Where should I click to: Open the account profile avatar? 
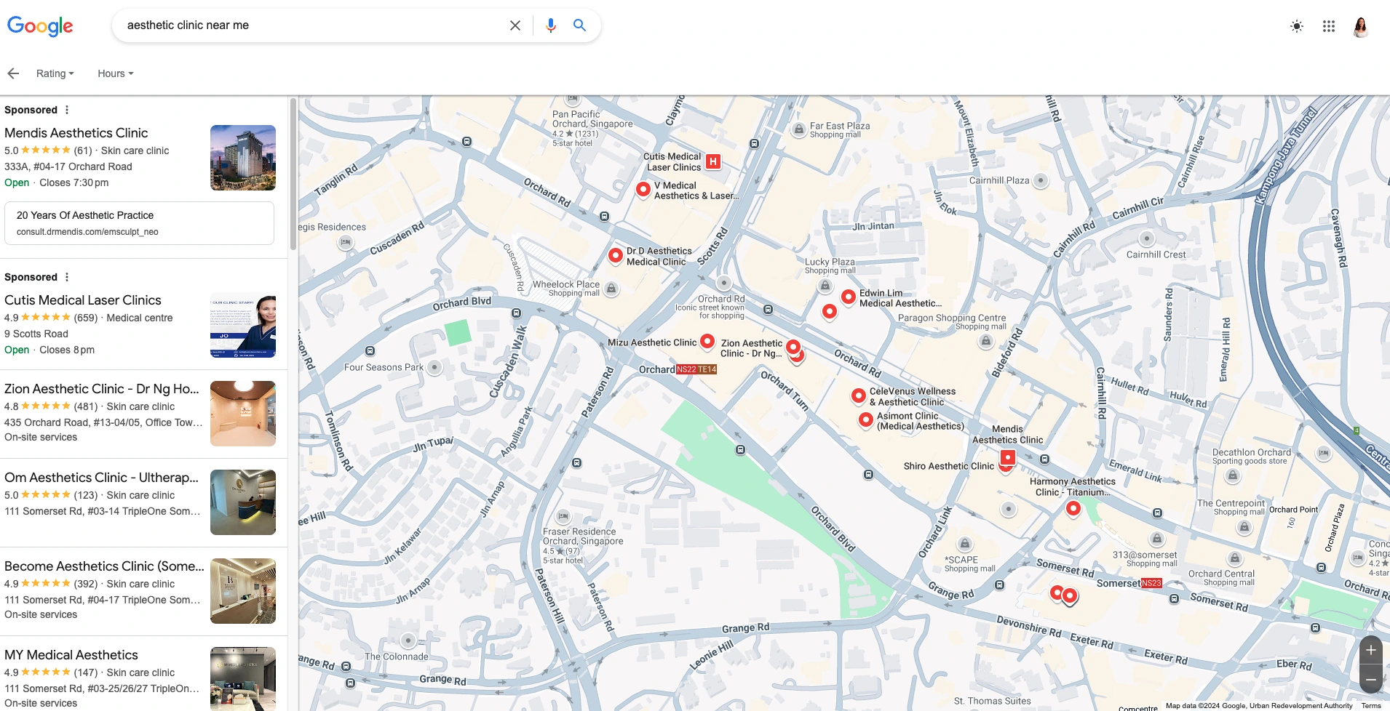1361,27
